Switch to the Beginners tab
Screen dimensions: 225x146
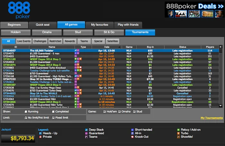click(14, 25)
